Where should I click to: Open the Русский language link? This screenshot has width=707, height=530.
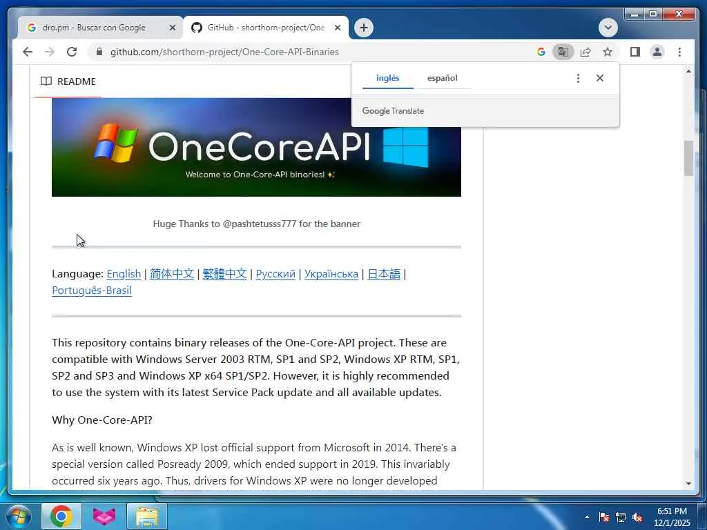[x=275, y=273]
